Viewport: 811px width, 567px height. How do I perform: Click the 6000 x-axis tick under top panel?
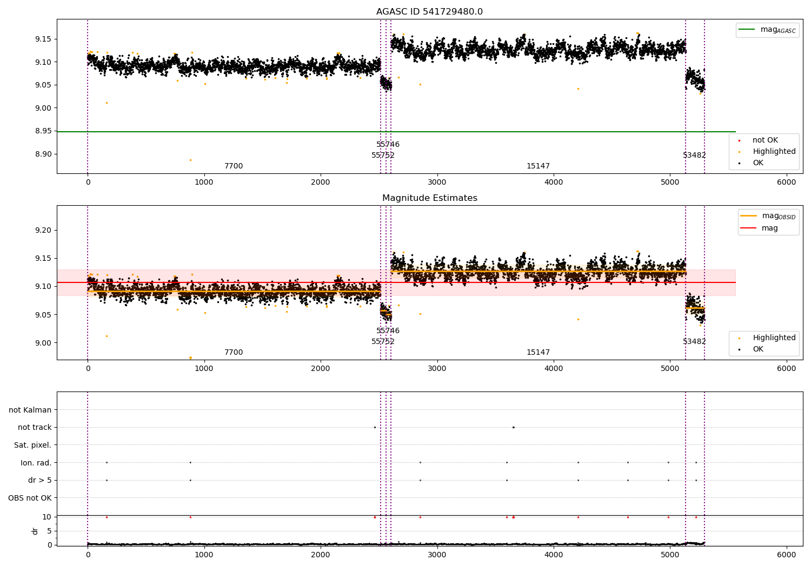click(x=786, y=183)
